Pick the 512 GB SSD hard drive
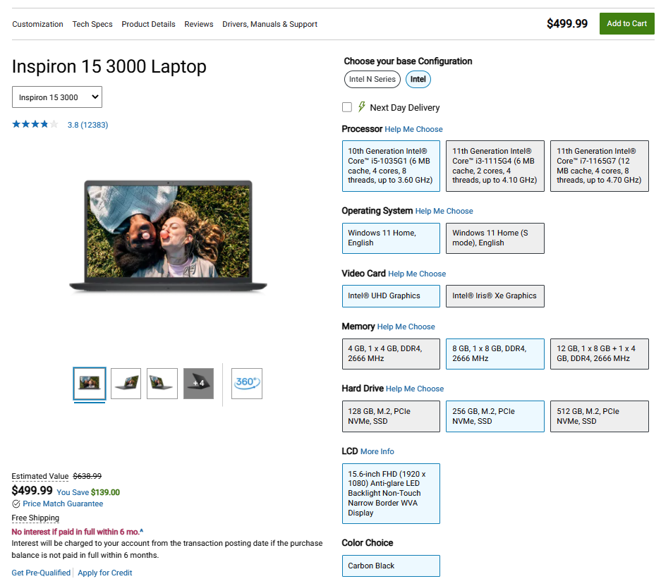661x586 pixels. 599,416
